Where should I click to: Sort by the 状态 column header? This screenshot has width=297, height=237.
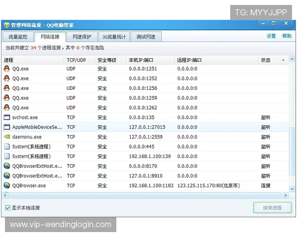pos(274,60)
